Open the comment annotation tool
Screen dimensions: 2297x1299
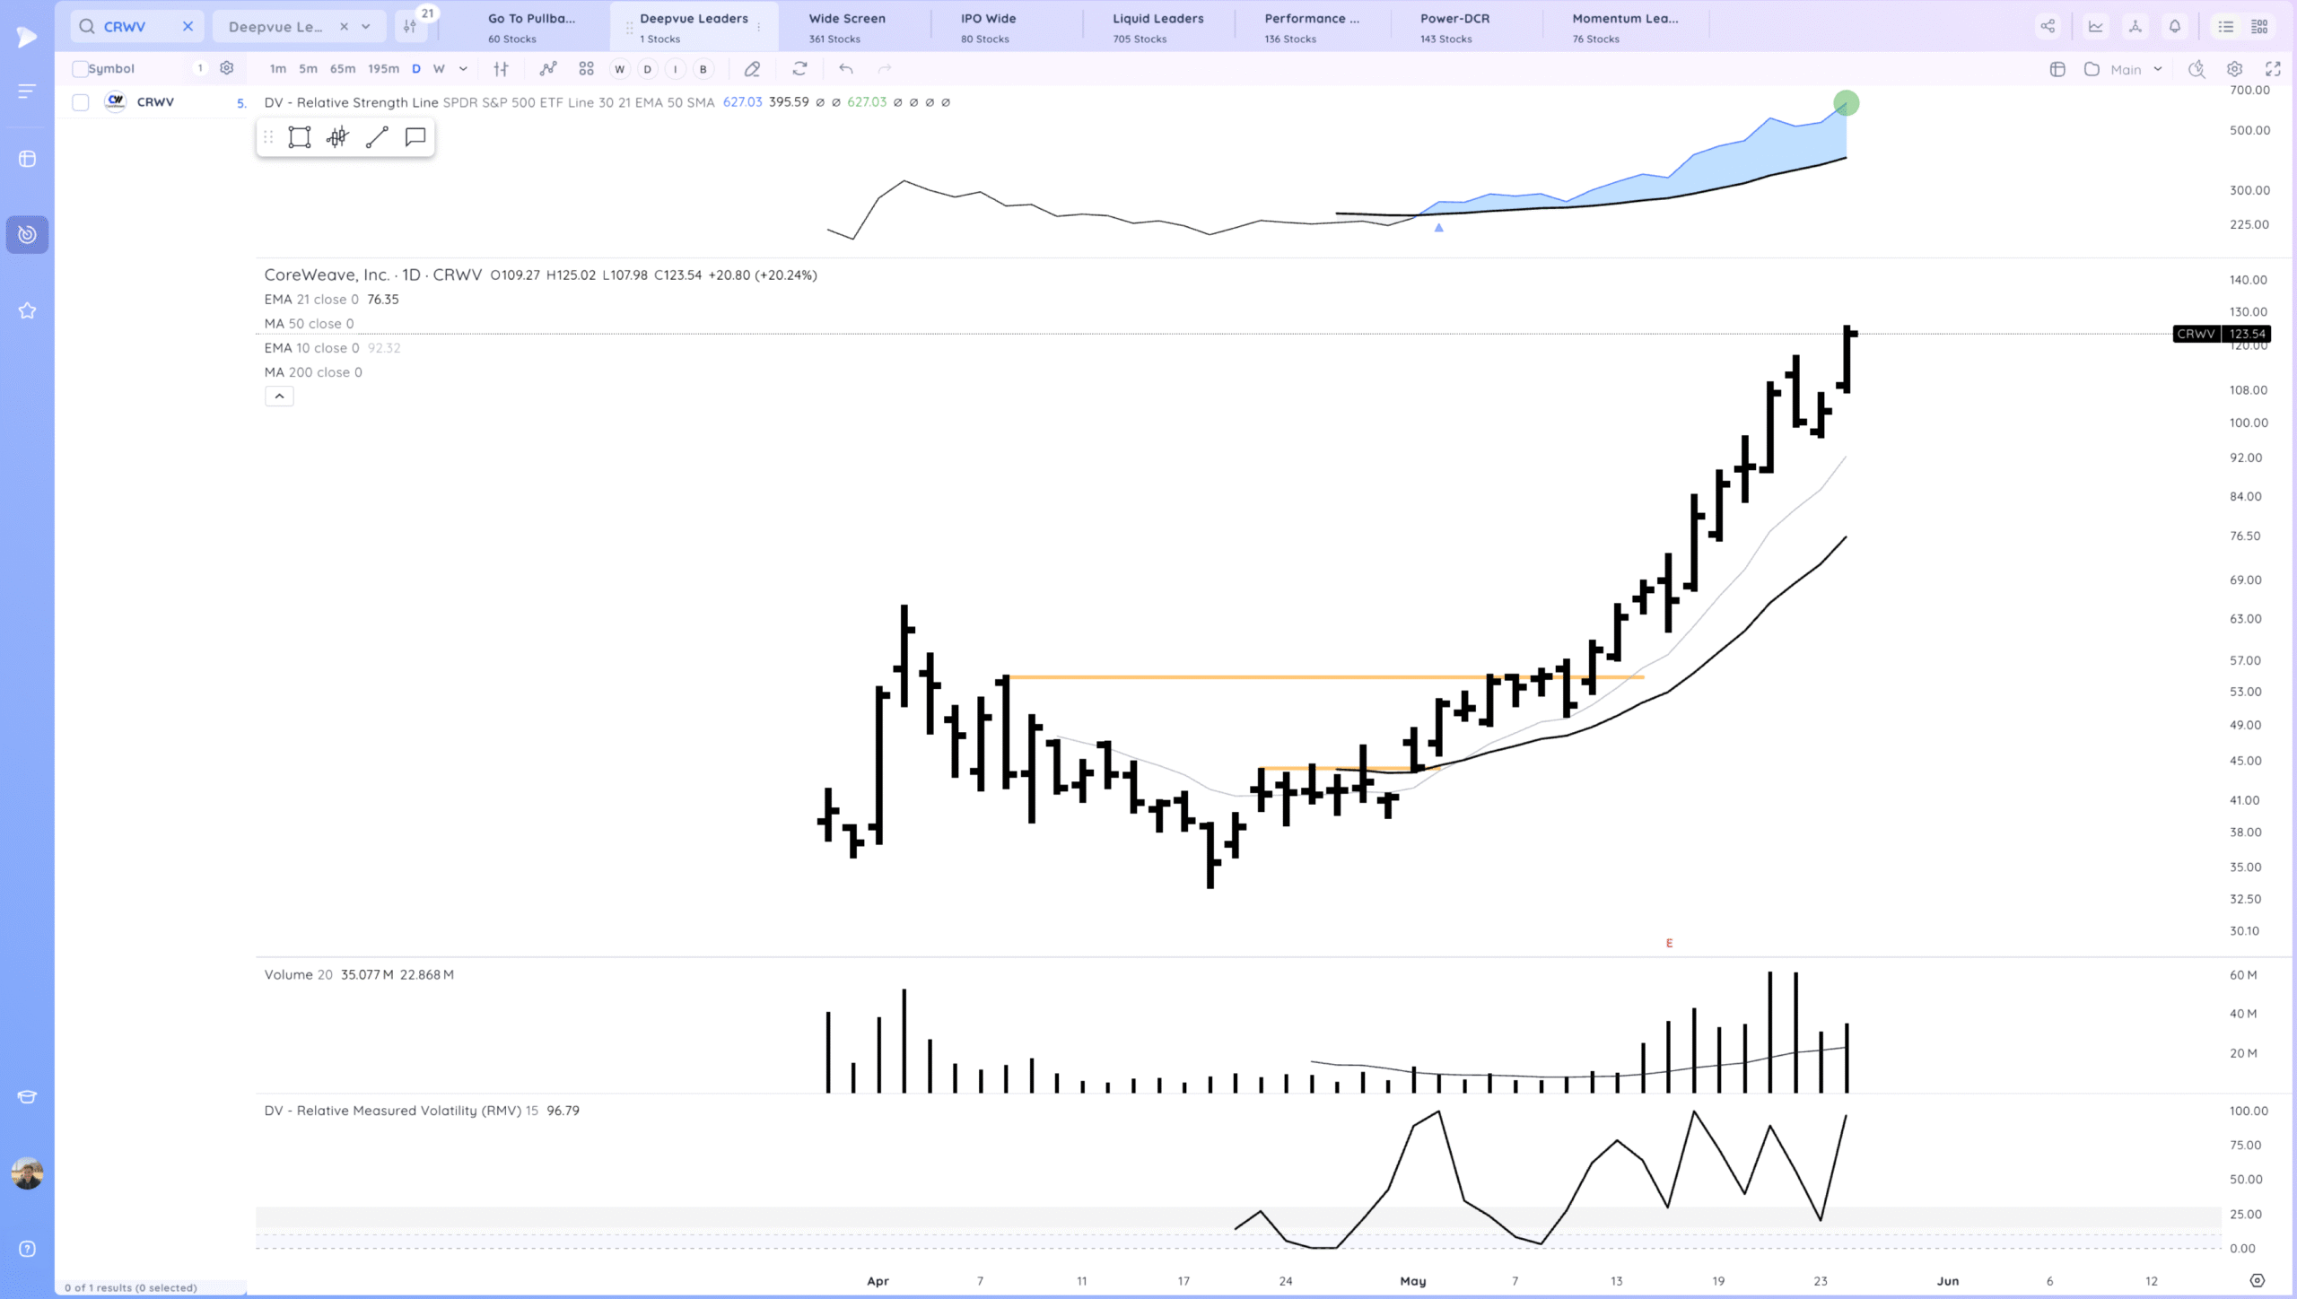click(x=415, y=137)
